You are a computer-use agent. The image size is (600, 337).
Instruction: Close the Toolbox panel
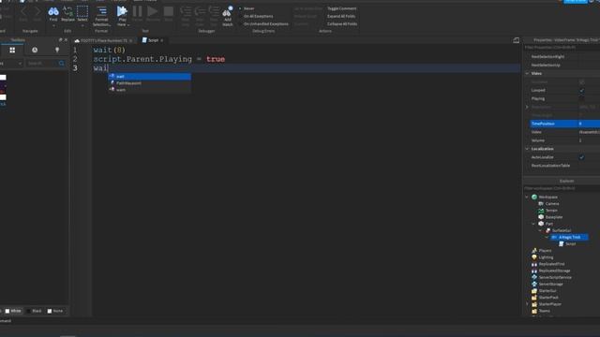point(66,39)
